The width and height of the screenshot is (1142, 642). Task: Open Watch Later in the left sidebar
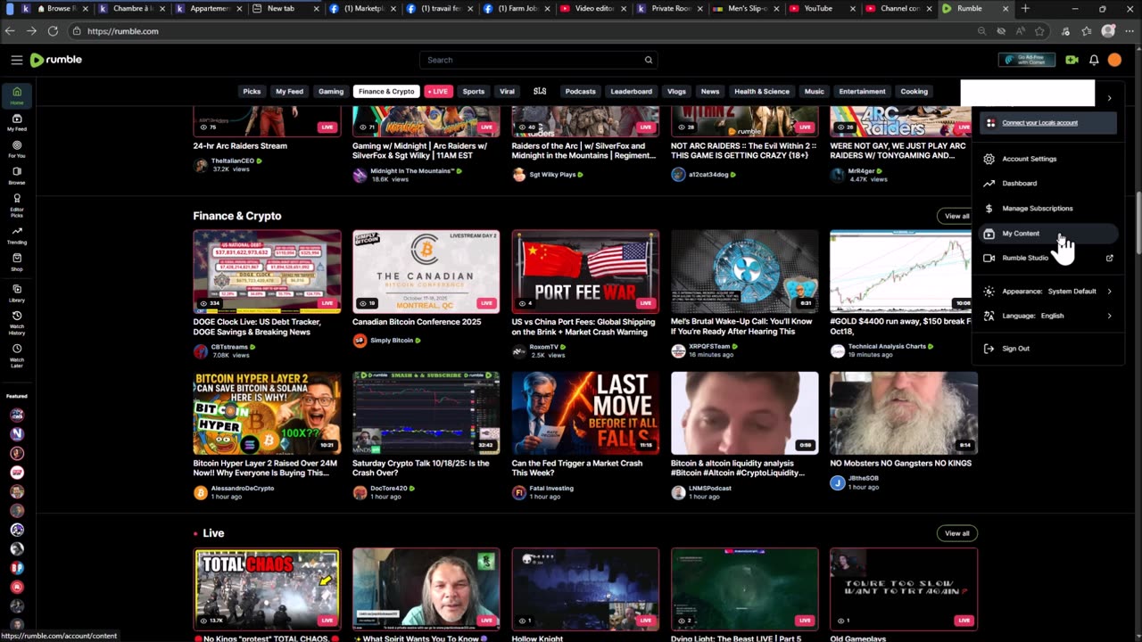pyautogui.click(x=16, y=355)
